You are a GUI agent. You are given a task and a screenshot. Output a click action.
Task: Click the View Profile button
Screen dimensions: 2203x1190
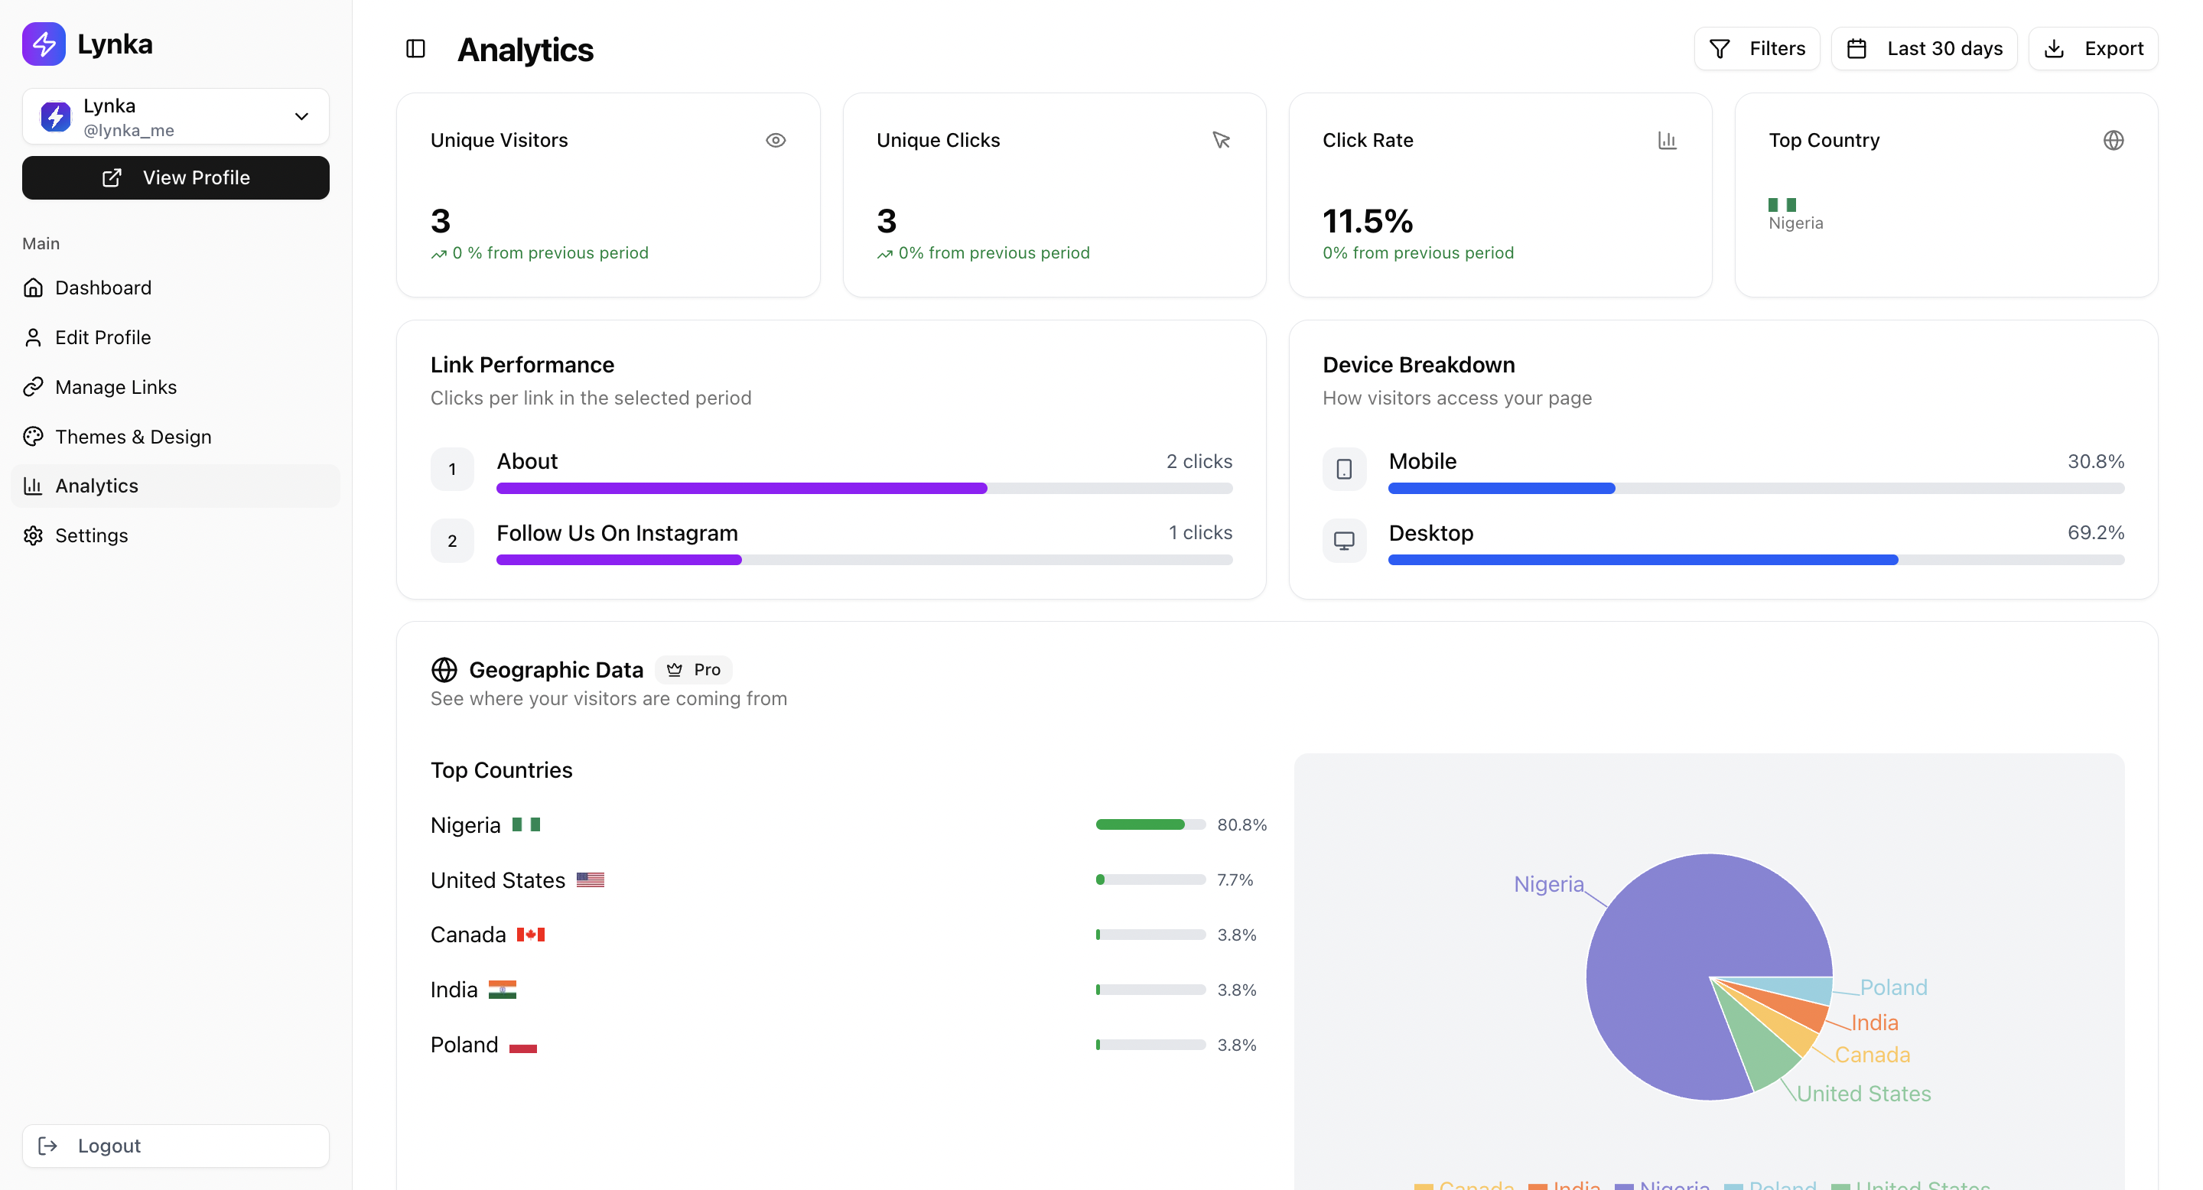175,178
